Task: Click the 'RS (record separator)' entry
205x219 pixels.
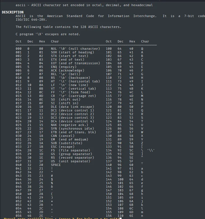Action: [x=73, y=158]
